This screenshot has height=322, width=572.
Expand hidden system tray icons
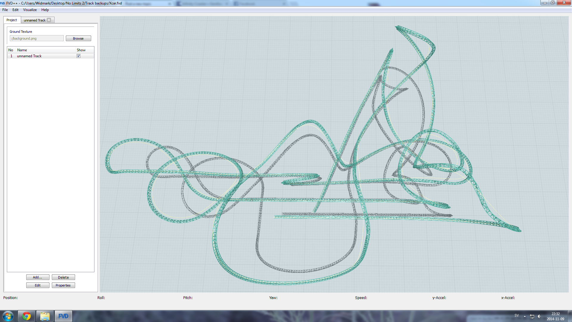pyautogui.click(x=525, y=316)
